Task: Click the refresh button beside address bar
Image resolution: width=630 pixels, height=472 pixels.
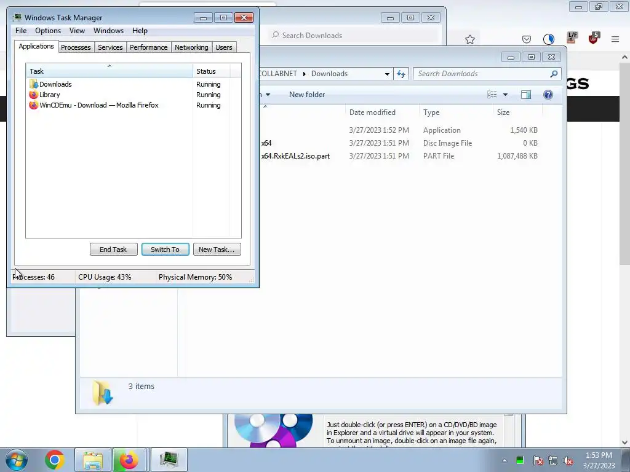Action: click(401, 74)
